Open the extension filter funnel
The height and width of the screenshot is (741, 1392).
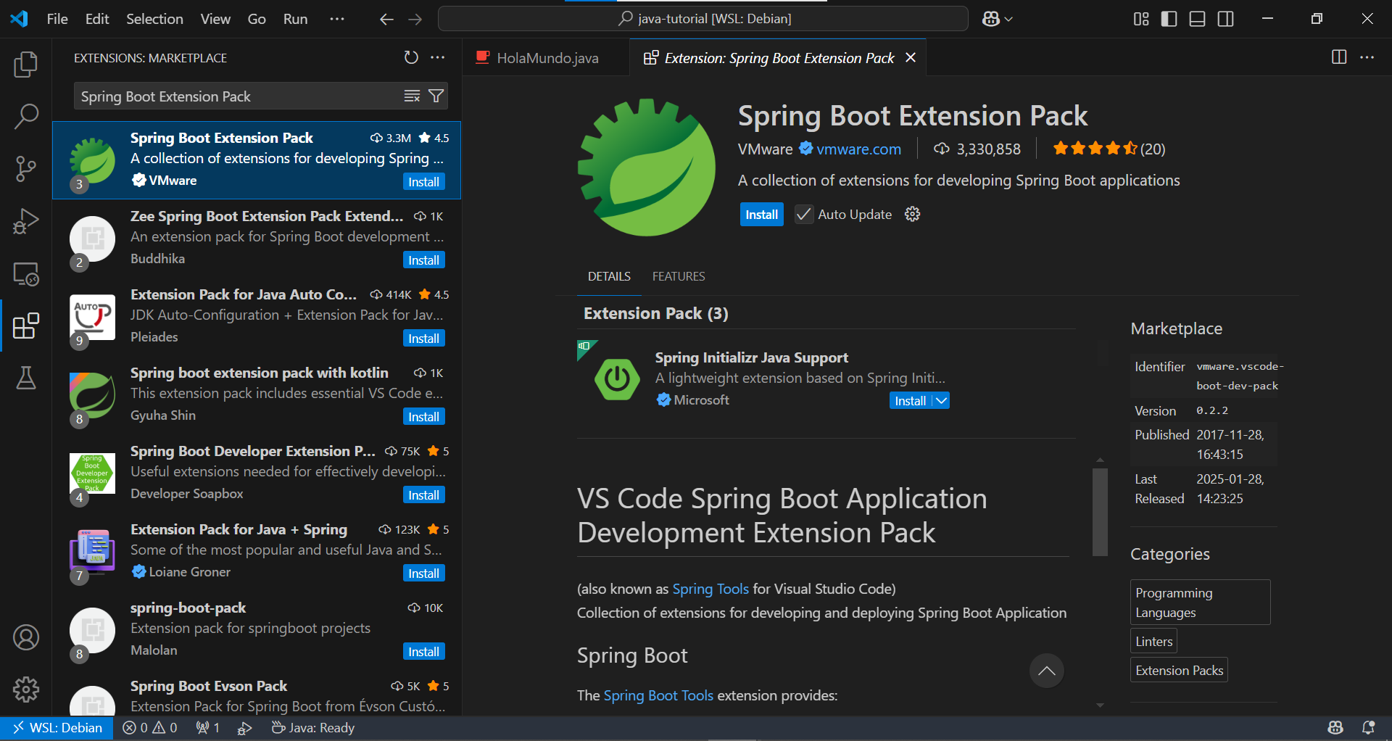click(436, 96)
